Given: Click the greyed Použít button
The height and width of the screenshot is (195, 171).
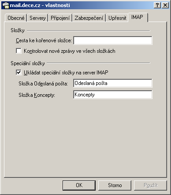Looking at the screenshot, I should click(150, 185).
